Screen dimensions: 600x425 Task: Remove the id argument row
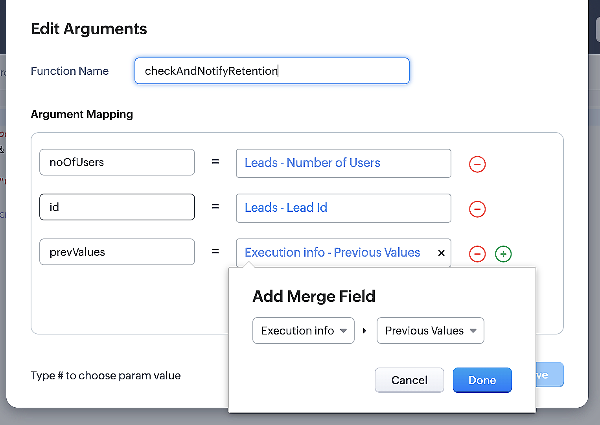tap(477, 209)
